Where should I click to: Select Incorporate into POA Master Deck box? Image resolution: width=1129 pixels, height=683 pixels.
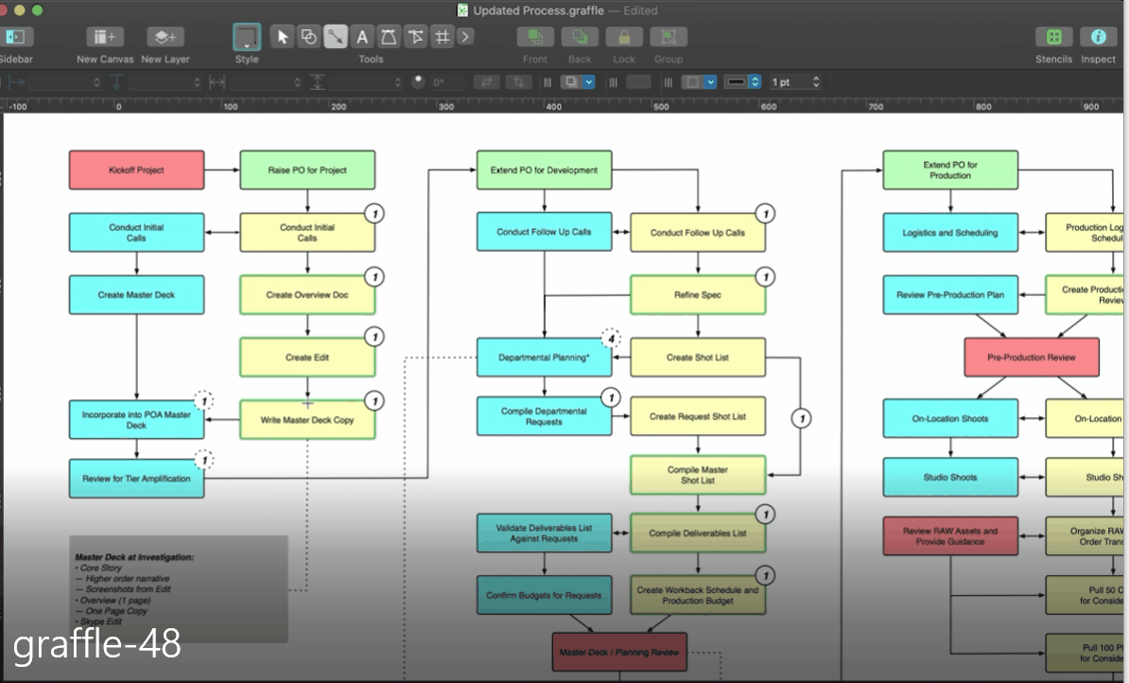(137, 420)
